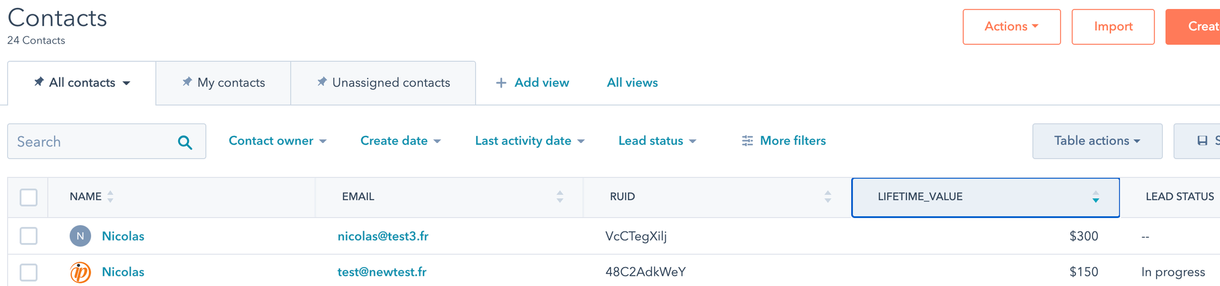
Task: Open the Contact owner filter dropdown
Action: [x=278, y=141]
